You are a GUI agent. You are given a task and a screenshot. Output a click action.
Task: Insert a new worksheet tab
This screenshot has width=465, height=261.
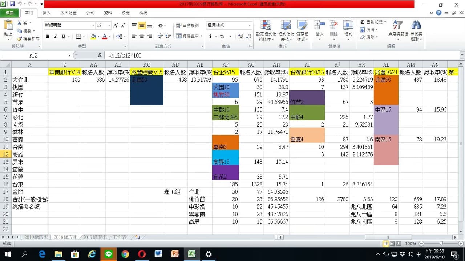pos(137,237)
